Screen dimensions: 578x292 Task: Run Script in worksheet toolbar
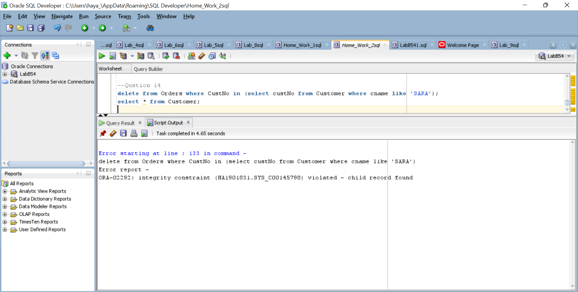113,56
